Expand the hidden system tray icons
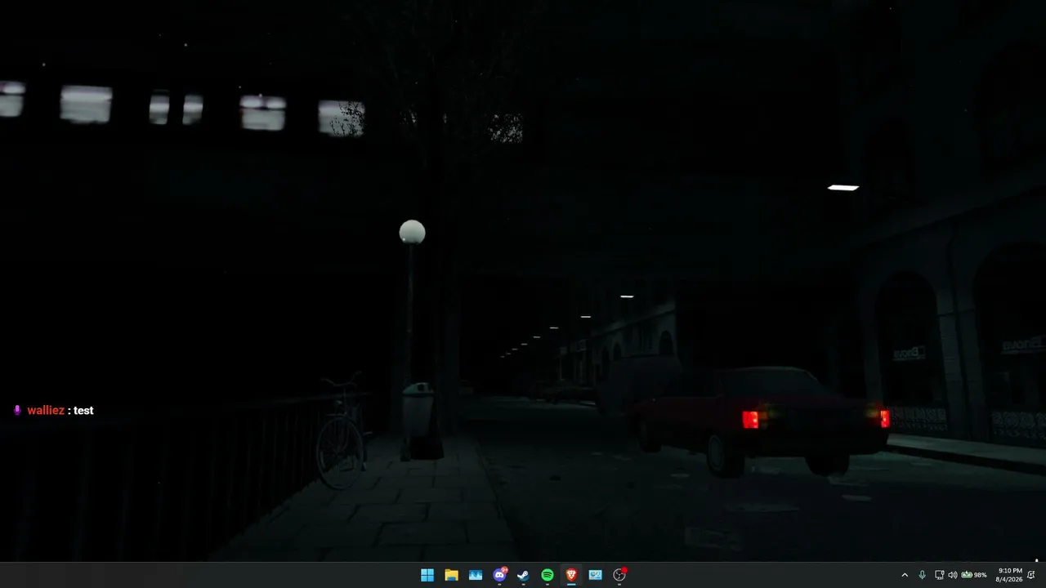The height and width of the screenshot is (588, 1046). coord(905,575)
